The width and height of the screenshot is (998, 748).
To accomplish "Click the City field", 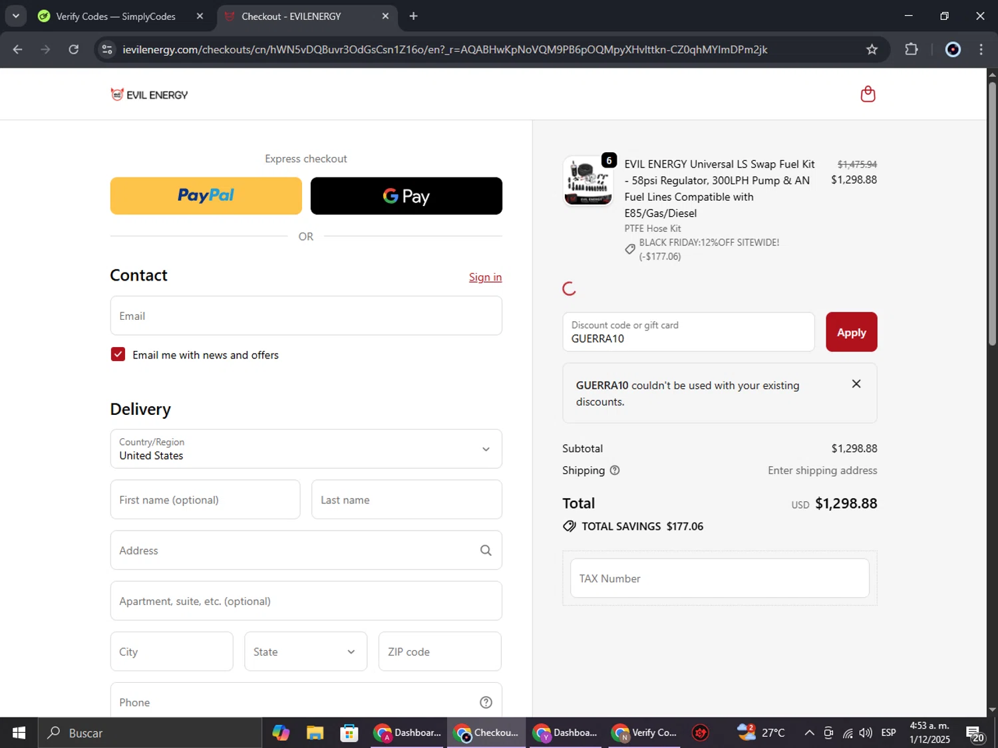I will pyautogui.click(x=172, y=652).
